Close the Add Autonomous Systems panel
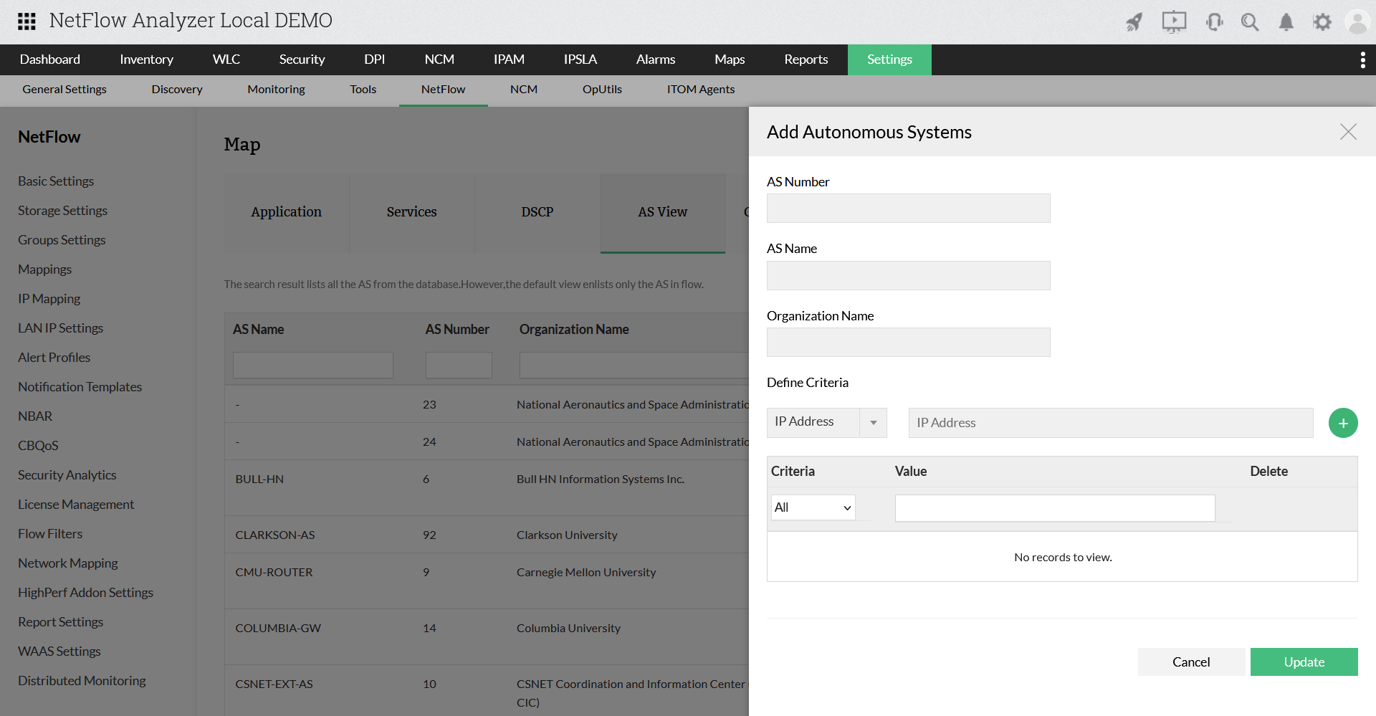The width and height of the screenshot is (1376, 716). tap(1348, 132)
